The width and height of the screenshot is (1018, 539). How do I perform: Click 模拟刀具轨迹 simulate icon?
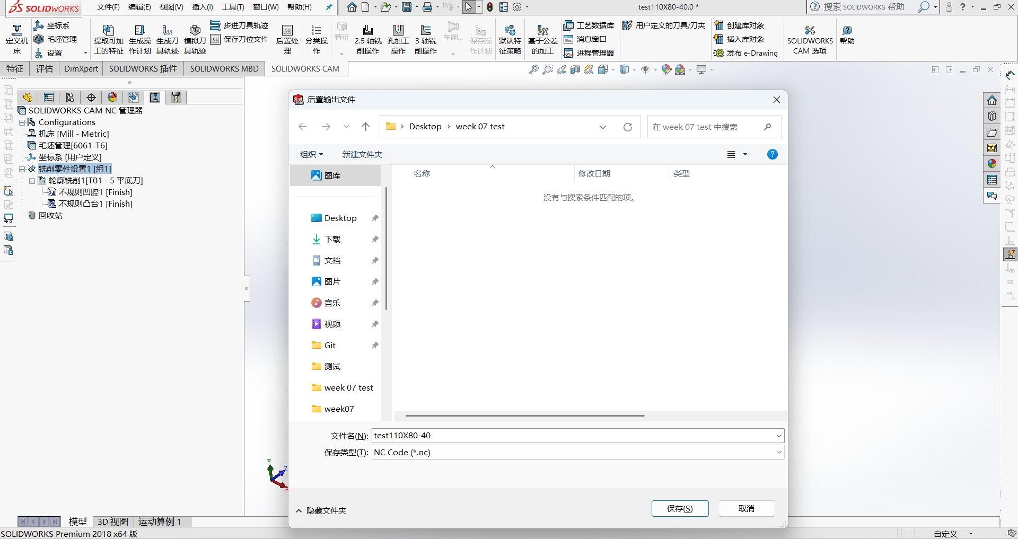coord(195,39)
